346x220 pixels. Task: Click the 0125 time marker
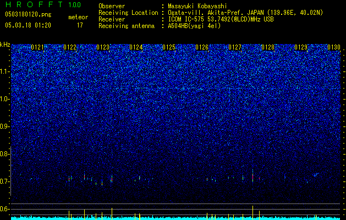point(169,47)
